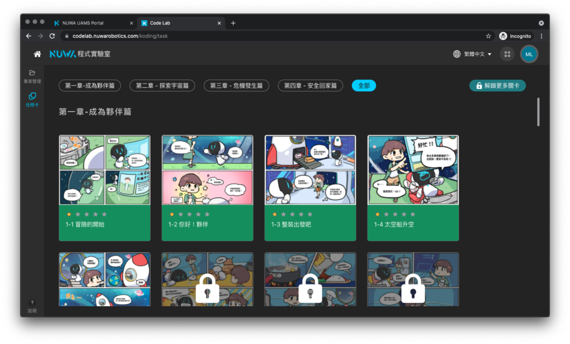Click the page vertical scrollbar
Viewport: 570px width, 344px height.
tap(538, 112)
